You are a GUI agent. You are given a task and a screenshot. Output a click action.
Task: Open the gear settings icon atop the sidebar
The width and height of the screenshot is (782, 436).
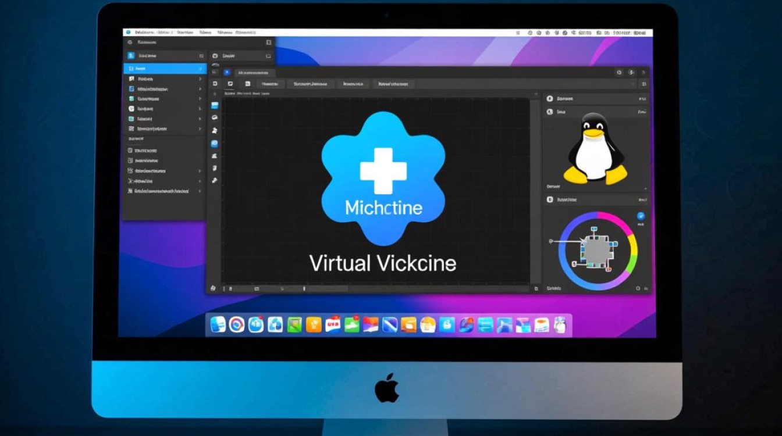[x=129, y=41]
